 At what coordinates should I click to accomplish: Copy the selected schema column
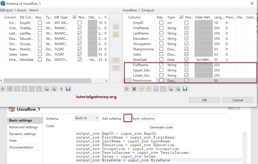[156, 89]
